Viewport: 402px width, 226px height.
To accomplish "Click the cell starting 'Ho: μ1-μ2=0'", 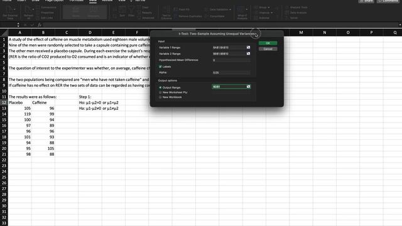I will tap(90, 102).
